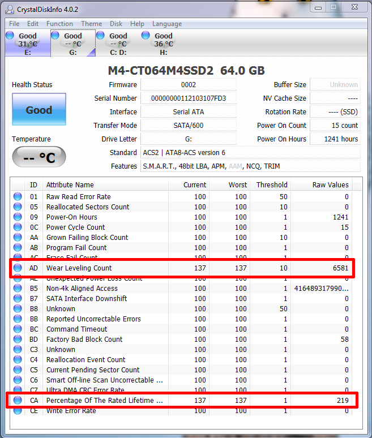Click status orb of Factory Bad Block Count
Viewport: 372px width, 438px height.
click(18, 339)
